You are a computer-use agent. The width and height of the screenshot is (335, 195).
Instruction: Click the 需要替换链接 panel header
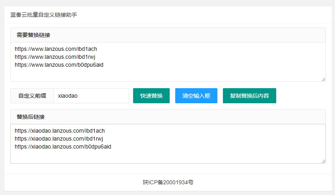33,35
